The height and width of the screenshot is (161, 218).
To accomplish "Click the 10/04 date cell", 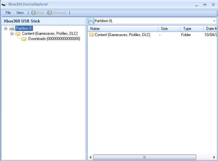I will (x=211, y=35).
